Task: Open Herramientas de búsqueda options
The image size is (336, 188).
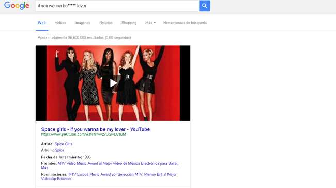Action: [x=185, y=23]
